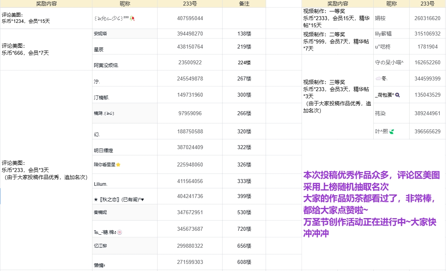Select the remark cell 138楼

244,34
